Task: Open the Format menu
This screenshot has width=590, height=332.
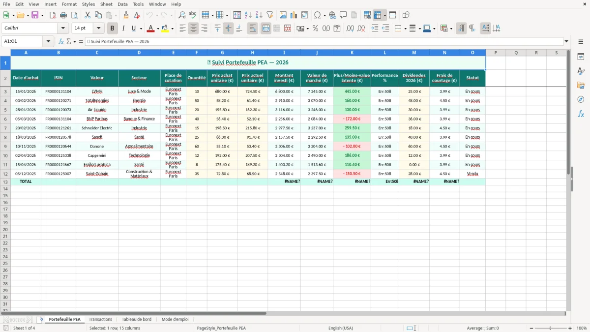Action: [69, 4]
